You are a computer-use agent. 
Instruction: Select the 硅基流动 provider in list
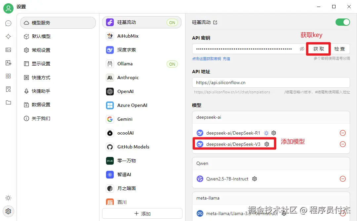click(142, 22)
